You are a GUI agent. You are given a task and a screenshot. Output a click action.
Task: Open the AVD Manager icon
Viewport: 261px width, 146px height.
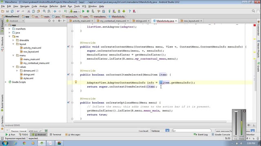[x=114, y=11]
